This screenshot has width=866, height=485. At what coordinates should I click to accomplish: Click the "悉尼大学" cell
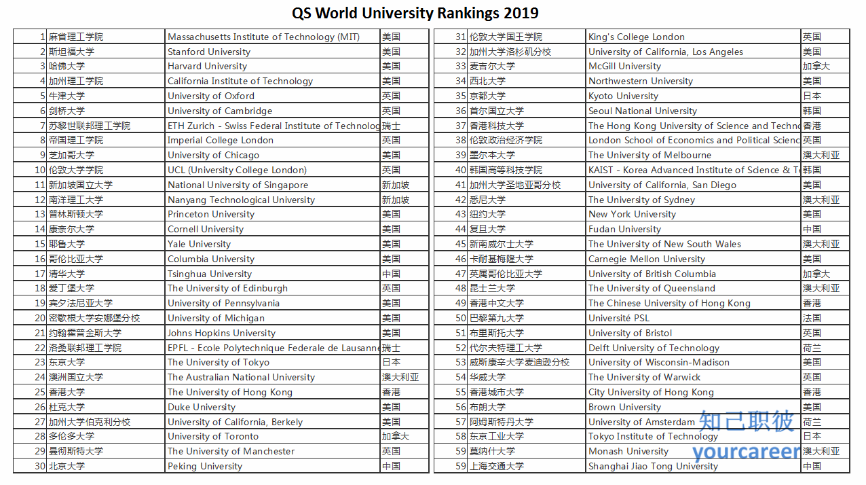(527, 200)
